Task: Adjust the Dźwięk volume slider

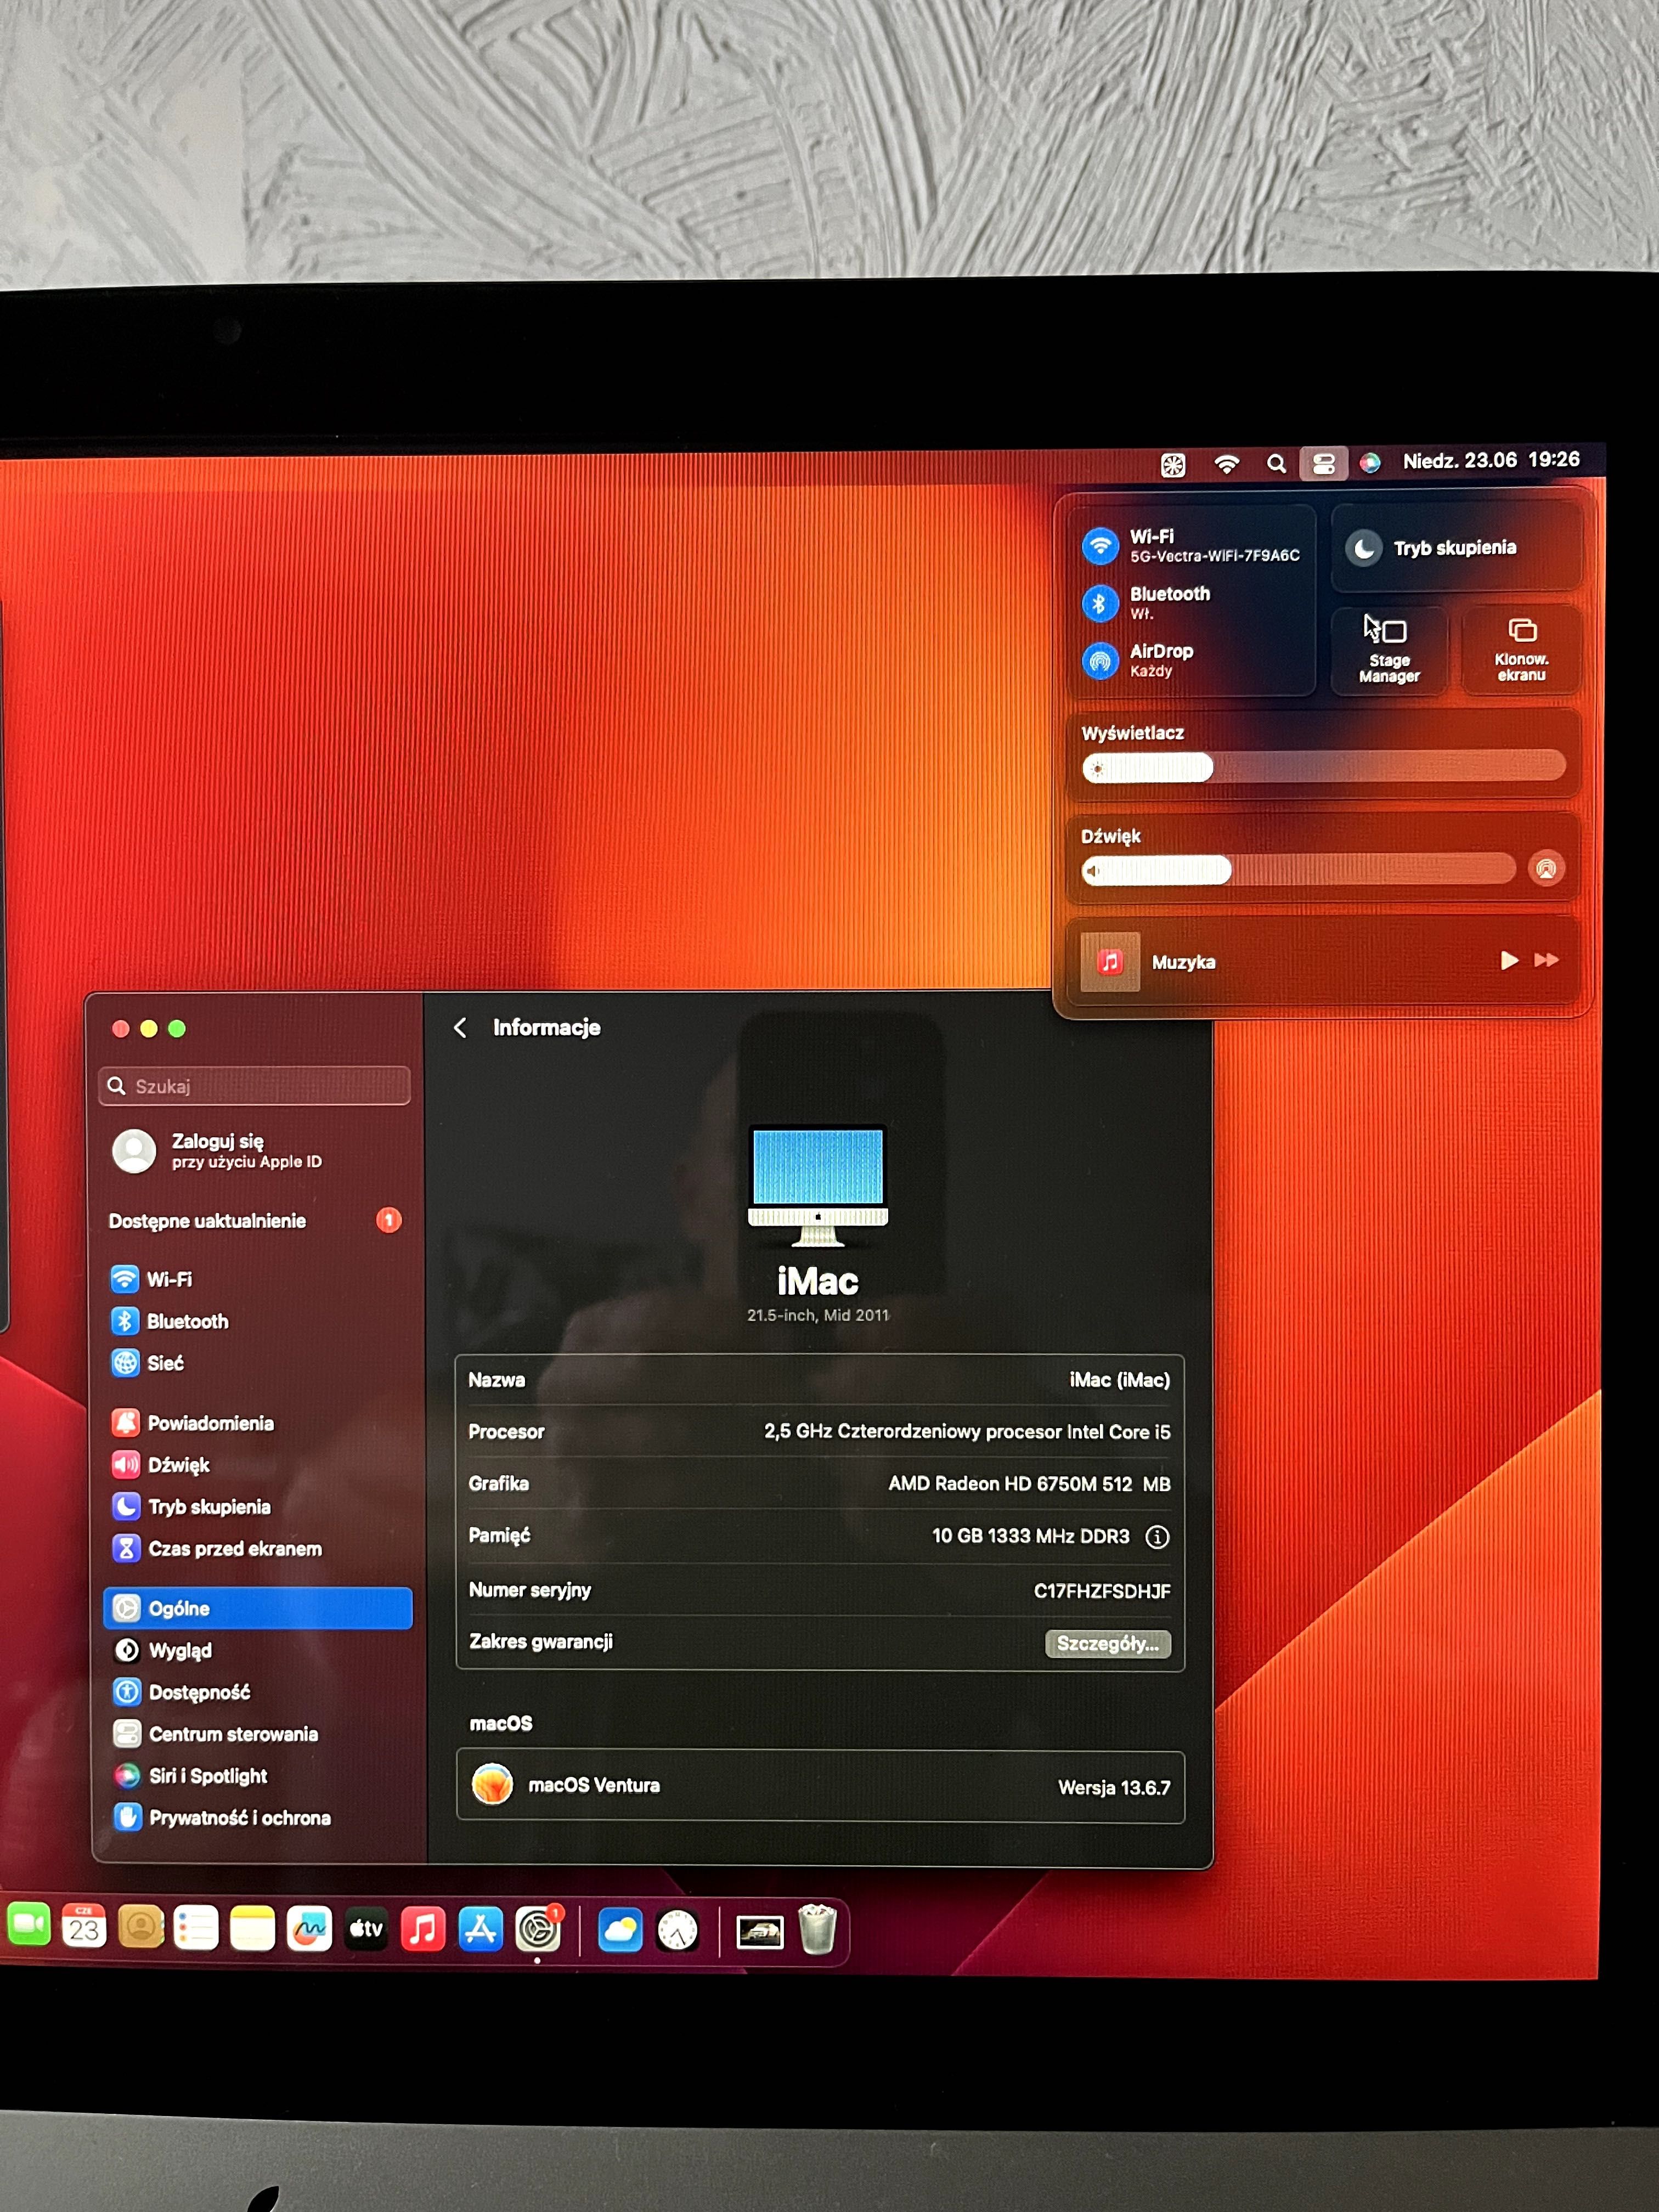Action: coord(1298,869)
